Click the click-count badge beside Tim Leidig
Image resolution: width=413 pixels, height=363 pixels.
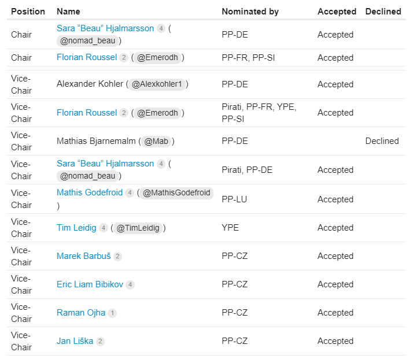click(104, 228)
